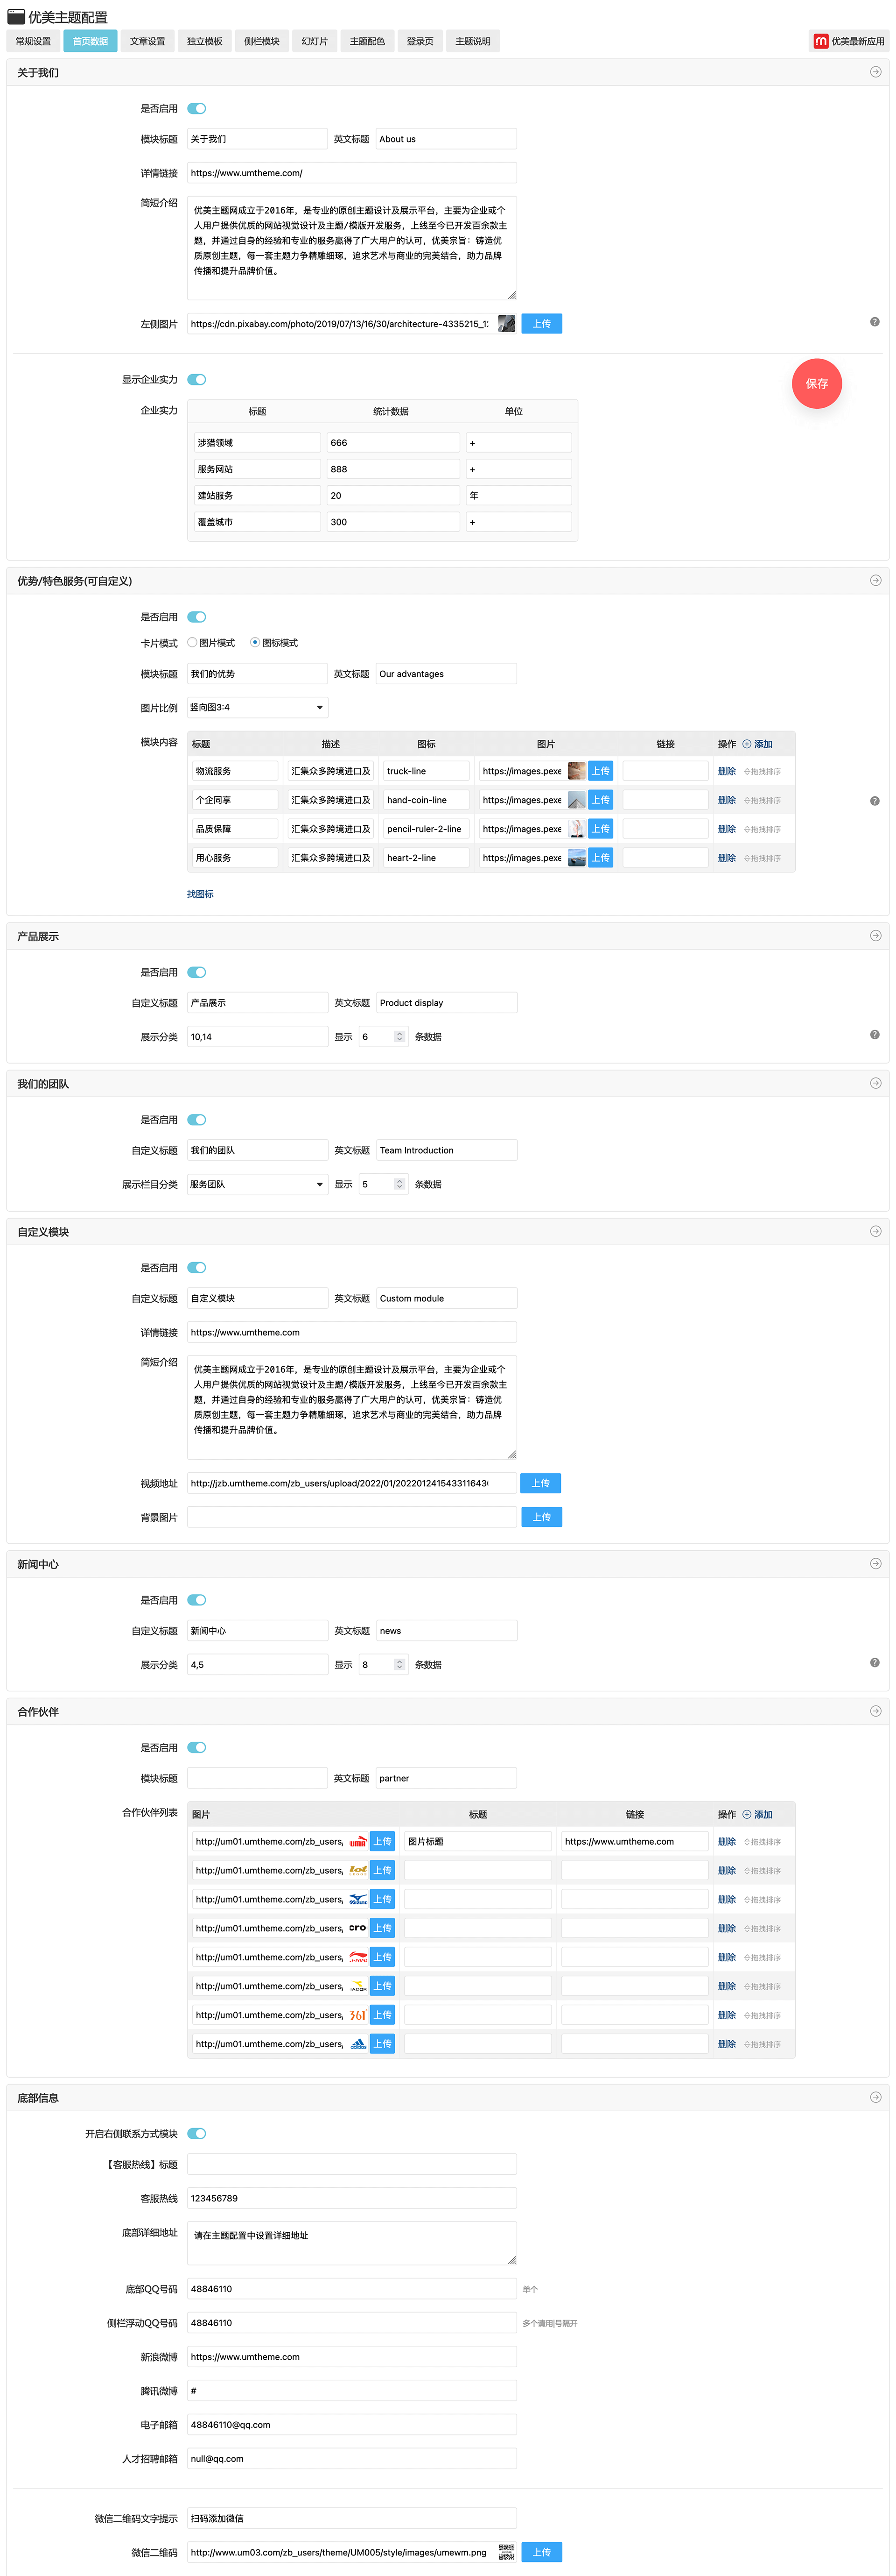Open the 展示栏目分类 服务团队 dropdown
This screenshot has height=2576, width=896.
pyautogui.click(x=257, y=1184)
